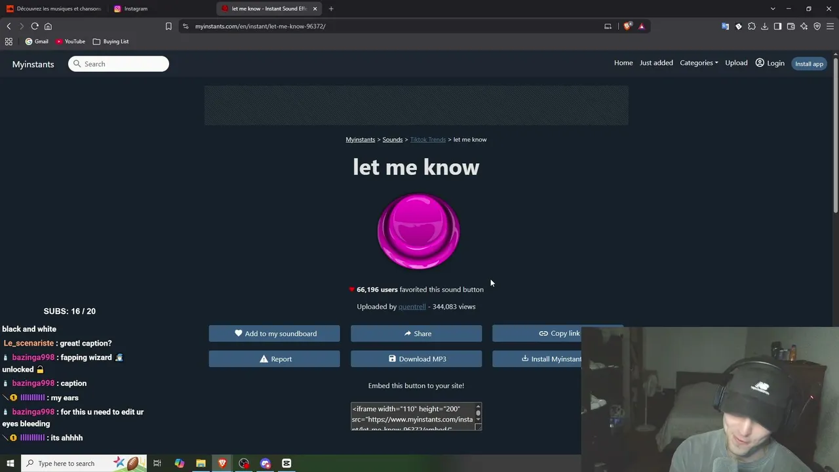
Task: Open the Brave VPN shield icon
Action: coord(817,26)
